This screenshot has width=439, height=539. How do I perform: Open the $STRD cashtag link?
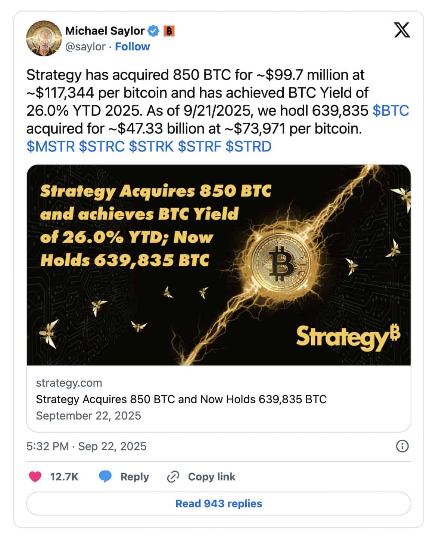tap(248, 147)
